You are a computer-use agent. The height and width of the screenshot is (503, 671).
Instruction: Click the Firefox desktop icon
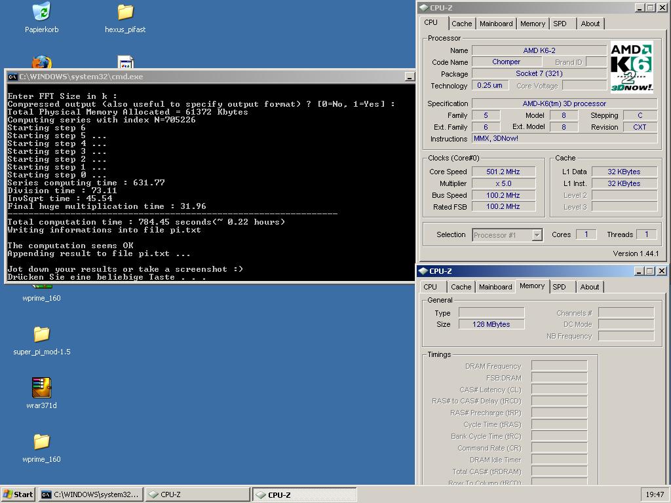point(41,62)
